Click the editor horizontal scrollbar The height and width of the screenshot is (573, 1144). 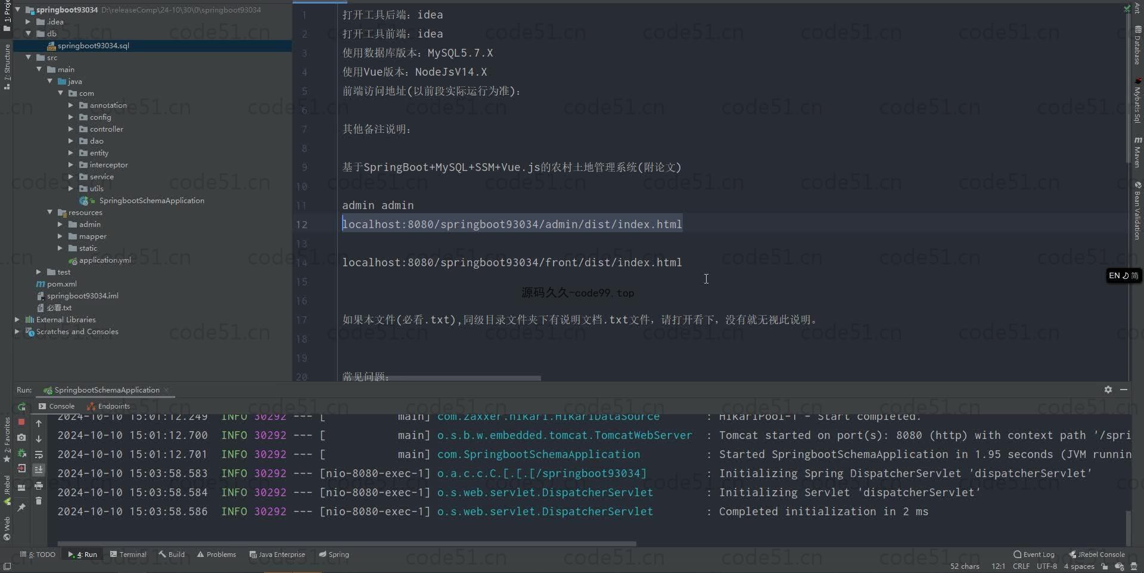pyautogui.click(x=464, y=378)
